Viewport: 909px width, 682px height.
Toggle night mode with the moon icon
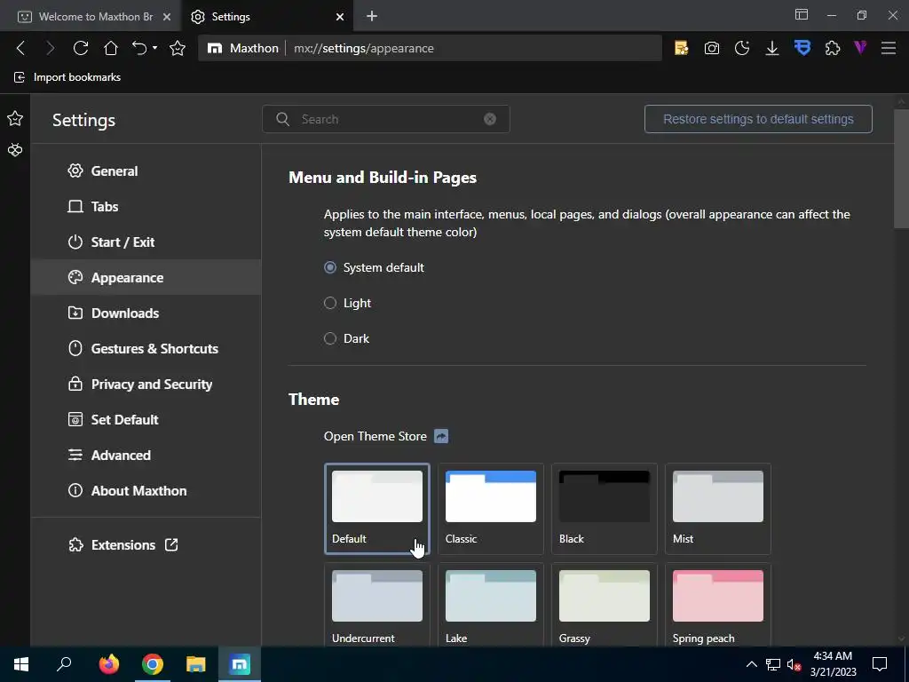(x=742, y=48)
